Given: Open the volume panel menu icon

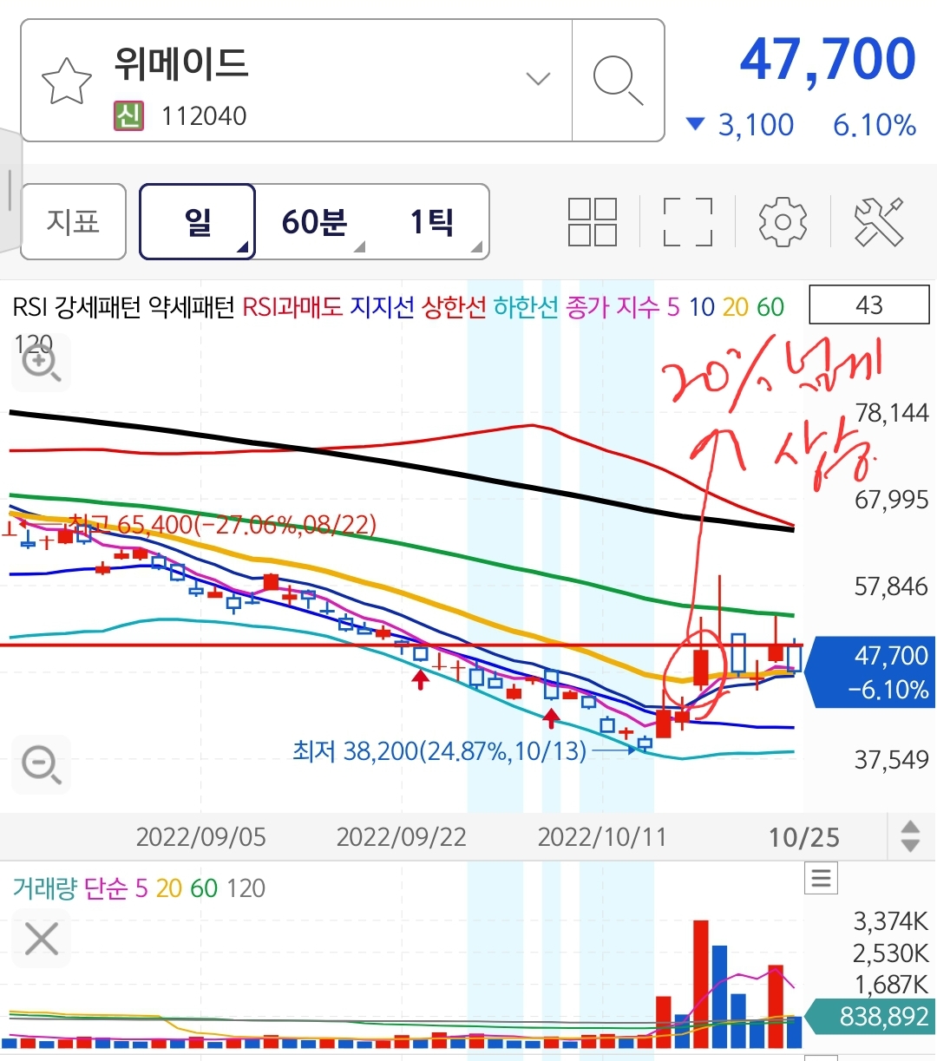Looking at the screenshot, I should point(821,878).
